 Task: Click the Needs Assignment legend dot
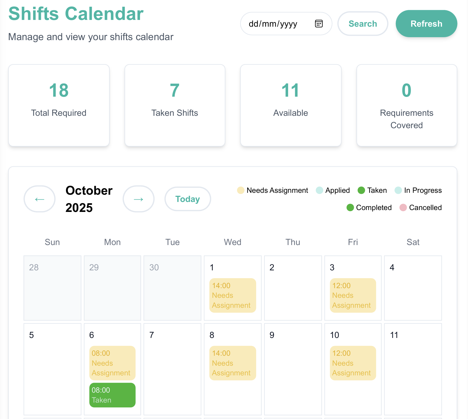240,190
